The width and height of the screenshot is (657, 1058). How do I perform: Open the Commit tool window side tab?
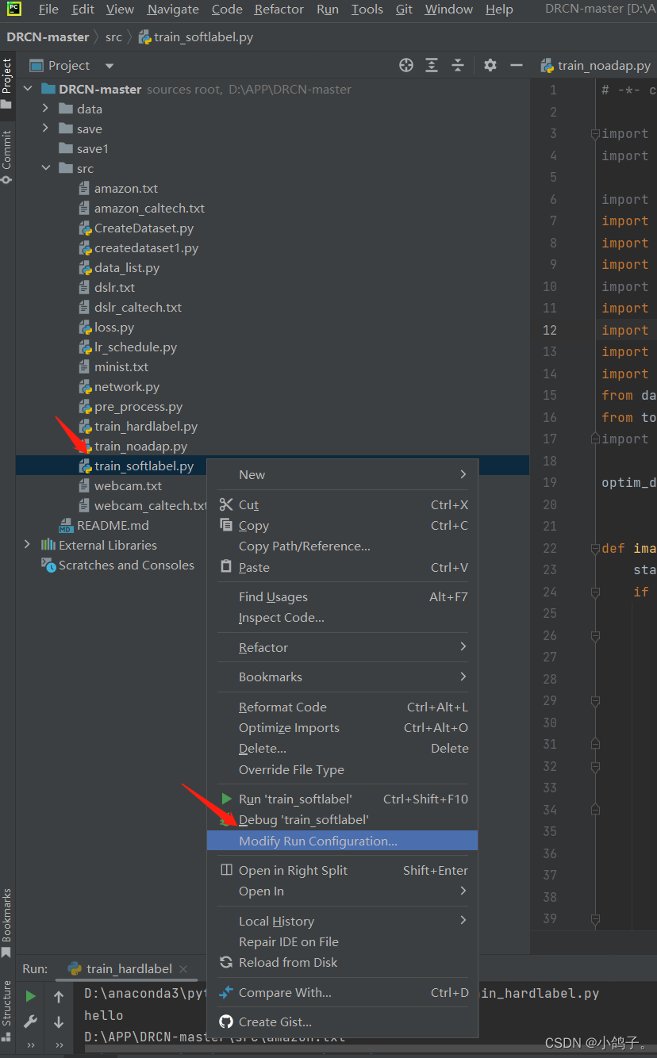(x=6, y=158)
